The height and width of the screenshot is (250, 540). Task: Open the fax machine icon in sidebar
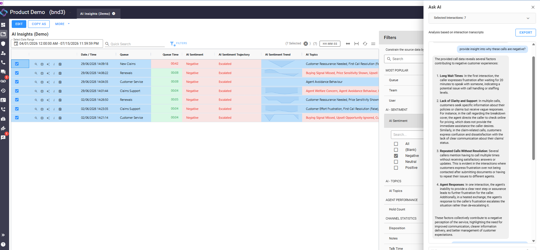3,119
